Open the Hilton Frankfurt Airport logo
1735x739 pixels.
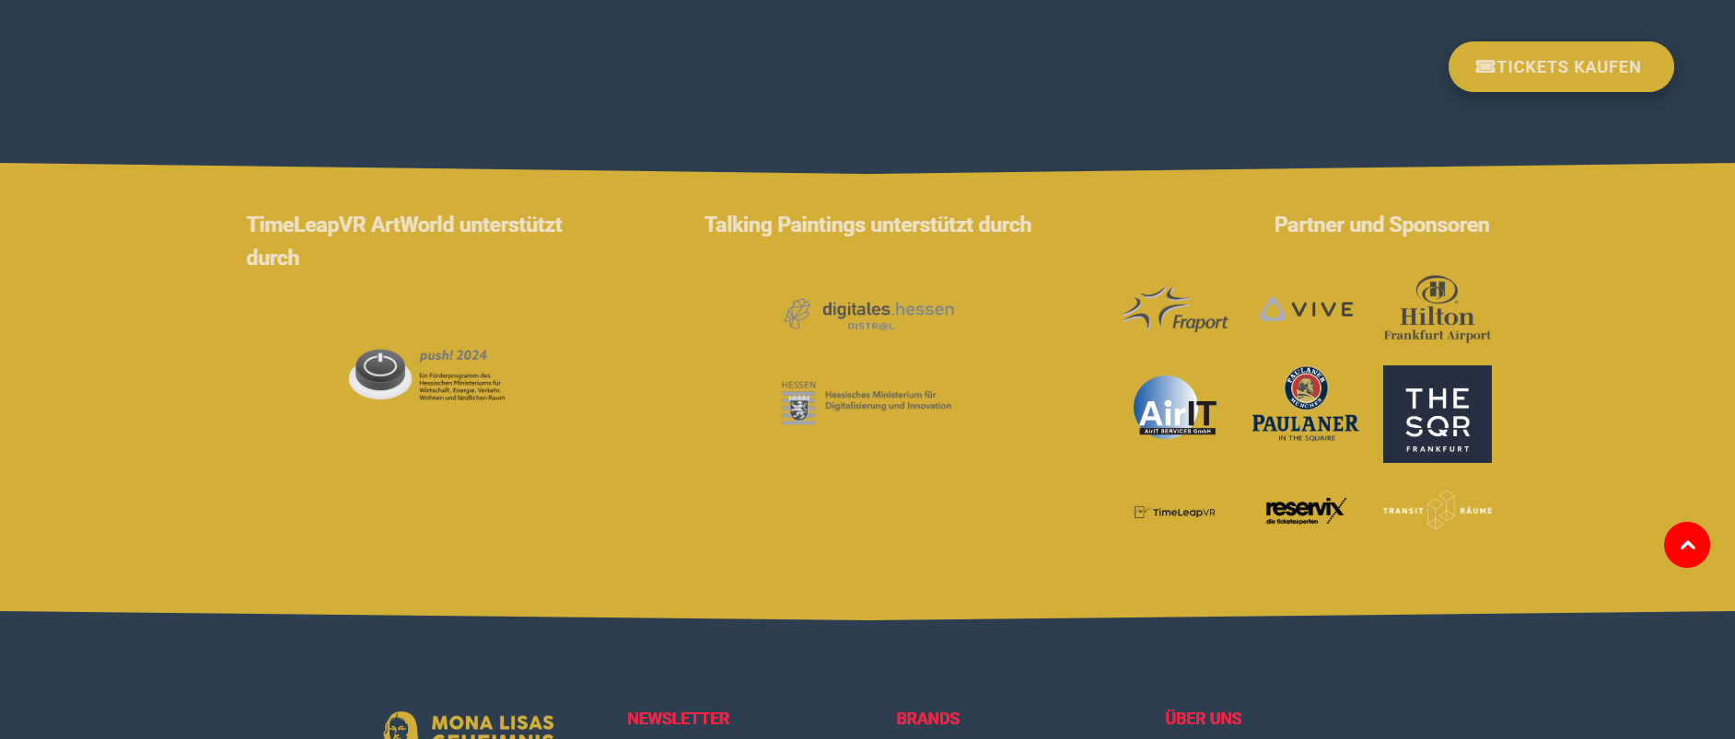tap(1437, 309)
